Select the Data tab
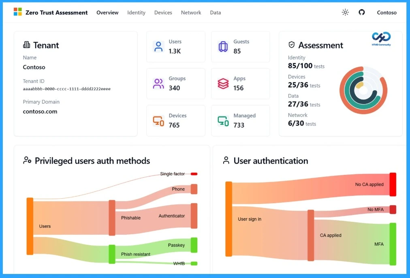The height and width of the screenshot is (278, 410). click(x=216, y=13)
